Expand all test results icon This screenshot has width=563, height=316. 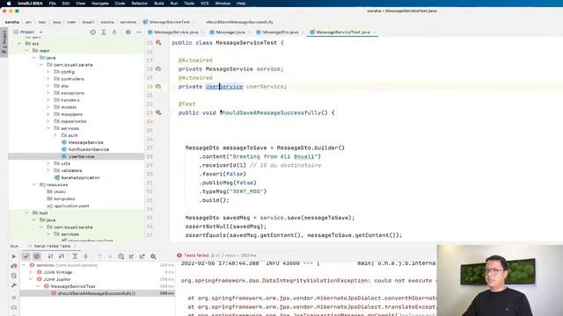click(75, 256)
